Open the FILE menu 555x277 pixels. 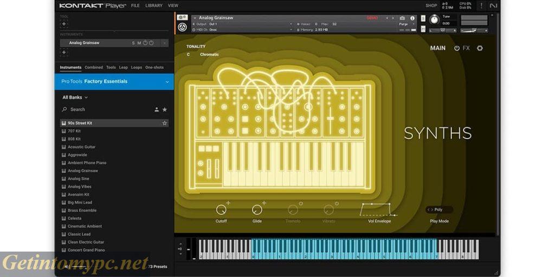point(135,5)
